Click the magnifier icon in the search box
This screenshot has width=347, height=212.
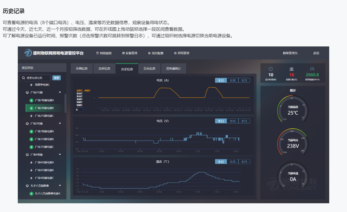coord(24,78)
